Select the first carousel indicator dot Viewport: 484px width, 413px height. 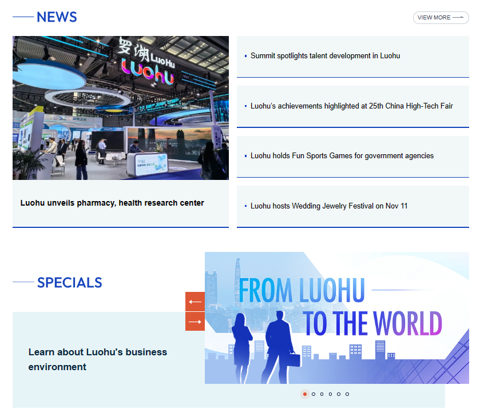pos(305,394)
